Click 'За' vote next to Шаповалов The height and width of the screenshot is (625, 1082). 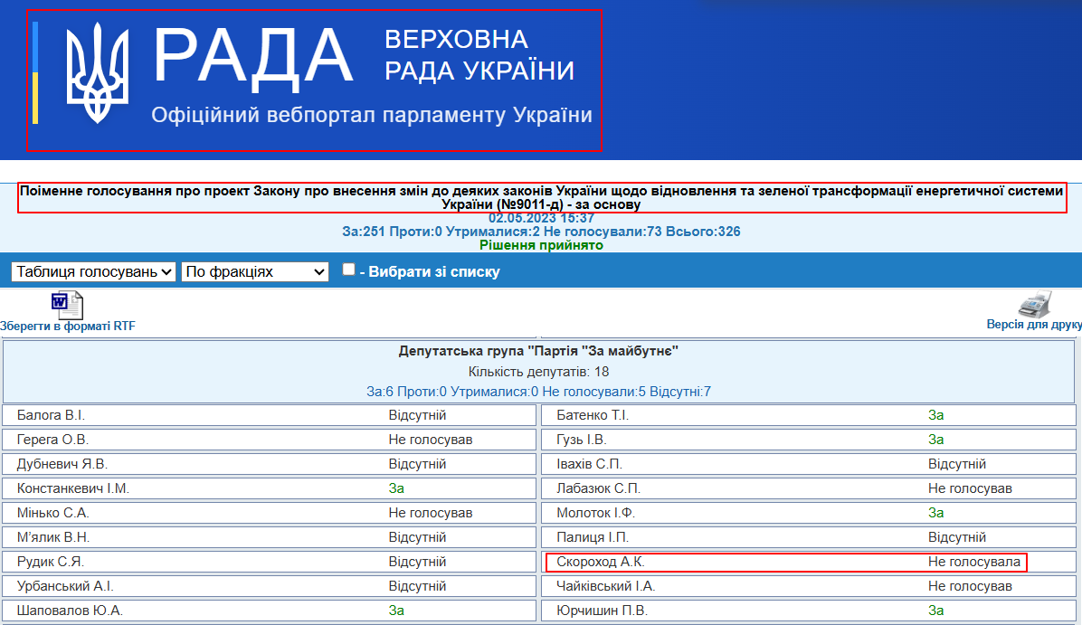396,611
